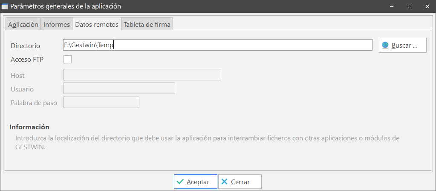Switch to the Aplicación tab
This screenshot has height=191, width=436.
[x=23, y=25]
